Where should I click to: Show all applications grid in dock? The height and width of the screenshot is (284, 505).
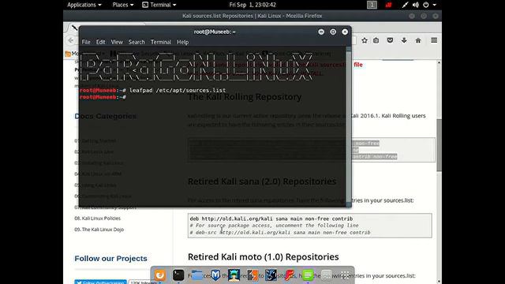coord(345,275)
